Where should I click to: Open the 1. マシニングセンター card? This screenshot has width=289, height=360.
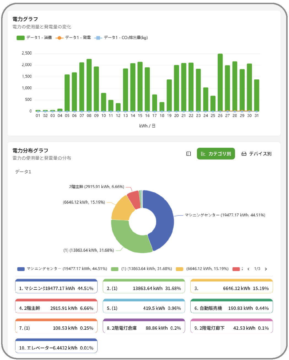(56, 286)
